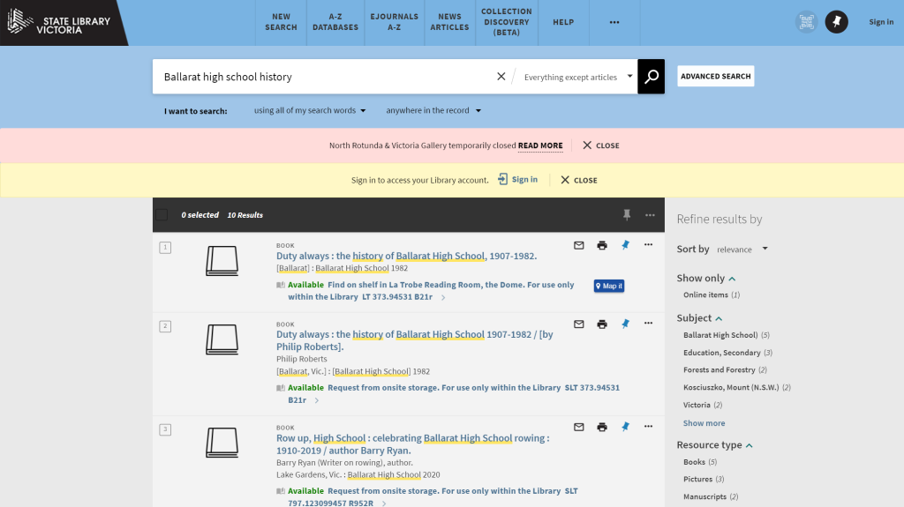Viewport: 904px width, 507px height.
Task: Pin the third result, Row up High School
Action: pos(625,427)
